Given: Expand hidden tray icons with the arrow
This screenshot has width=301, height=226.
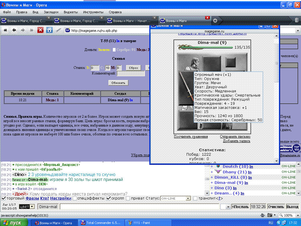Looking at the screenshot, I should pyautogui.click(x=279, y=223).
